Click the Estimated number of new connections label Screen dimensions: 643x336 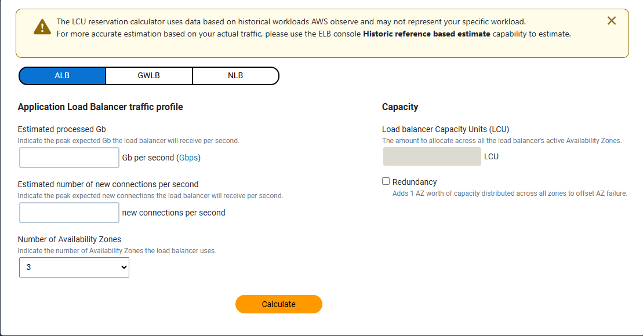pyautogui.click(x=108, y=184)
